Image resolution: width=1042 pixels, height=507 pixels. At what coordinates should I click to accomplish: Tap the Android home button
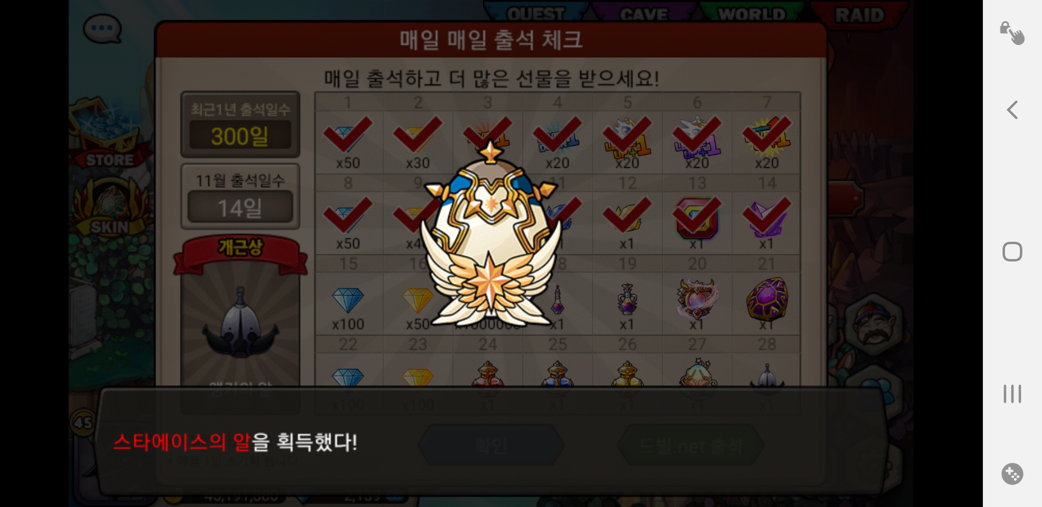(x=1012, y=252)
